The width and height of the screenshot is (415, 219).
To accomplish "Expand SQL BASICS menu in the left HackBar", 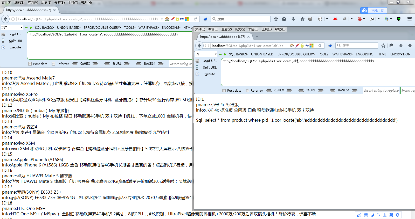I will [44, 27].
